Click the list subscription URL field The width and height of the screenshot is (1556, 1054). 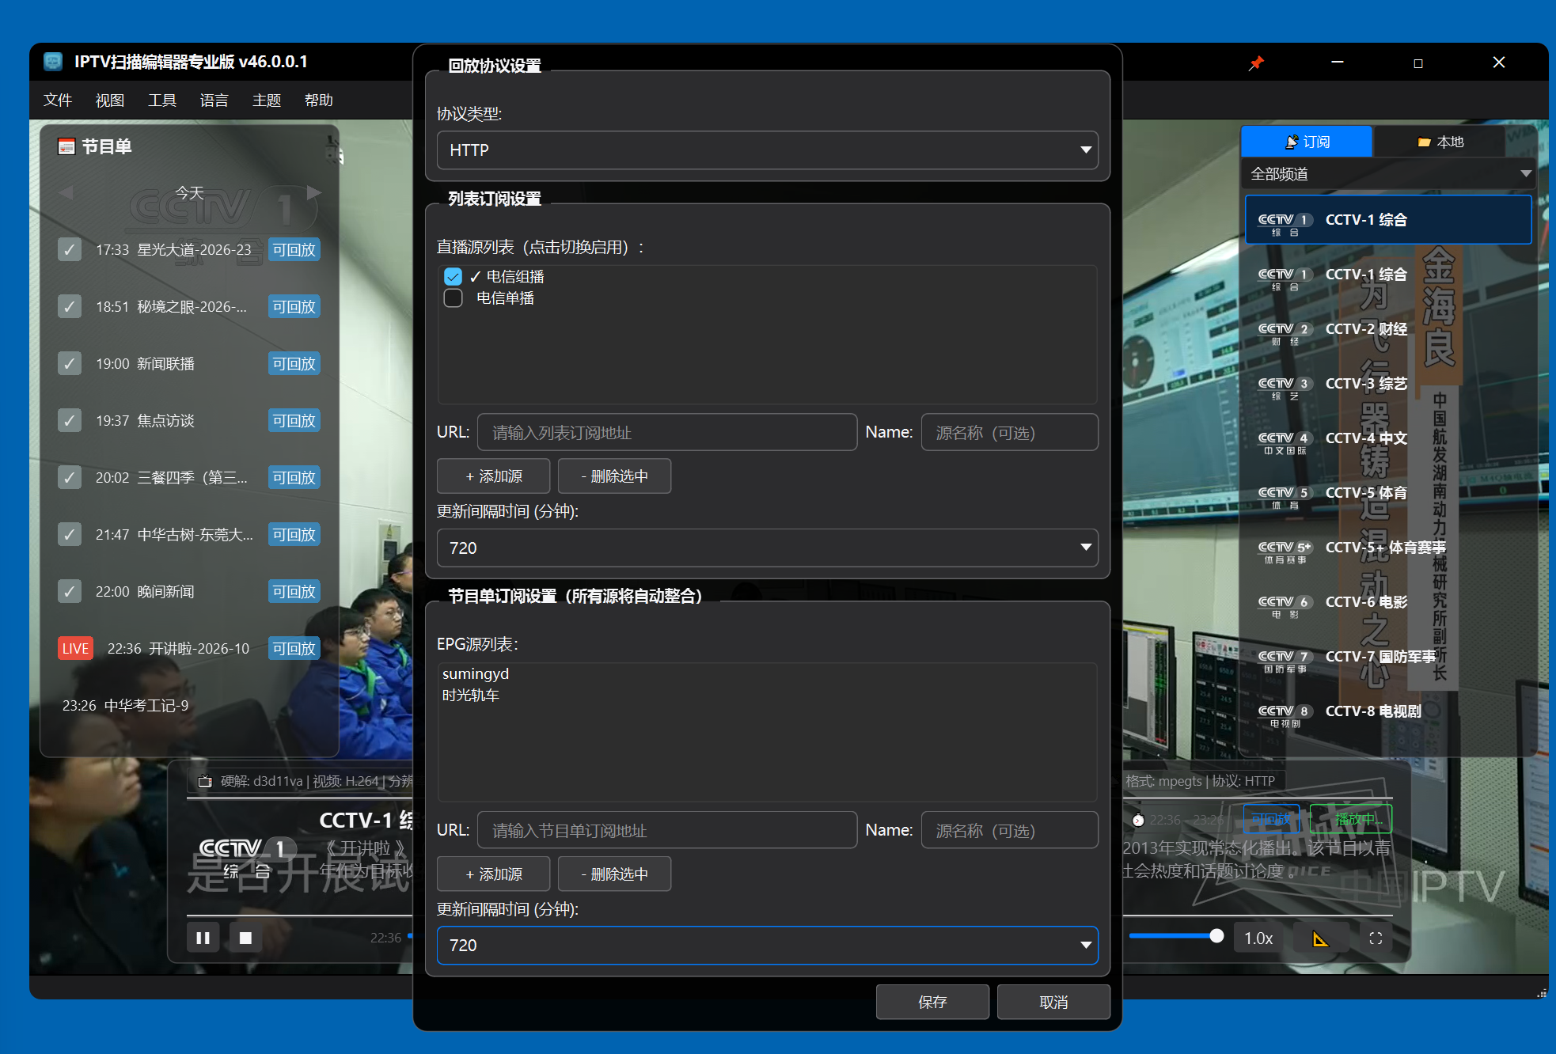tap(667, 433)
